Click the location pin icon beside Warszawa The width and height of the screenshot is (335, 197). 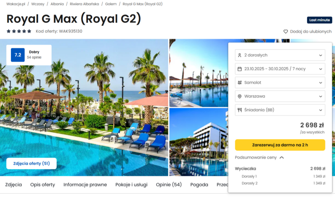240,97
